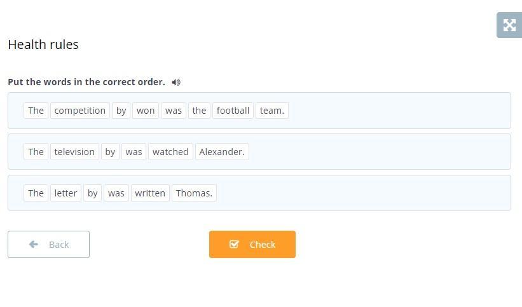The width and height of the screenshot is (522, 307).
Task: Click the 'football' word tile
Action: coord(233,111)
